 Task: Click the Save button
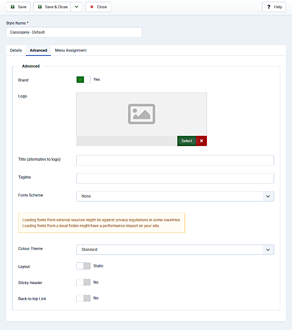(18, 7)
